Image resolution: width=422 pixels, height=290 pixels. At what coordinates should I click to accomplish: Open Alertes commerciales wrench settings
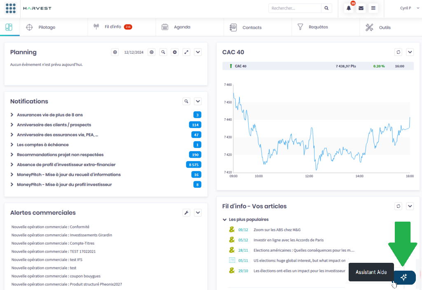(x=186, y=213)
